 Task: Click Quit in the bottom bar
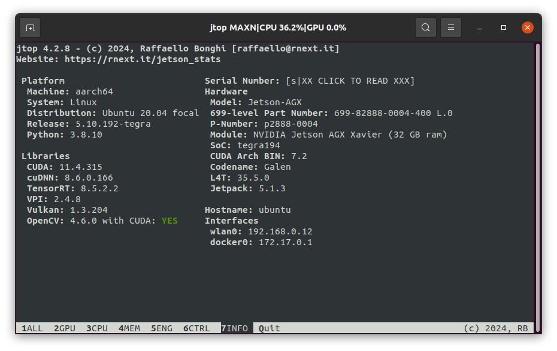coord(270,328)
